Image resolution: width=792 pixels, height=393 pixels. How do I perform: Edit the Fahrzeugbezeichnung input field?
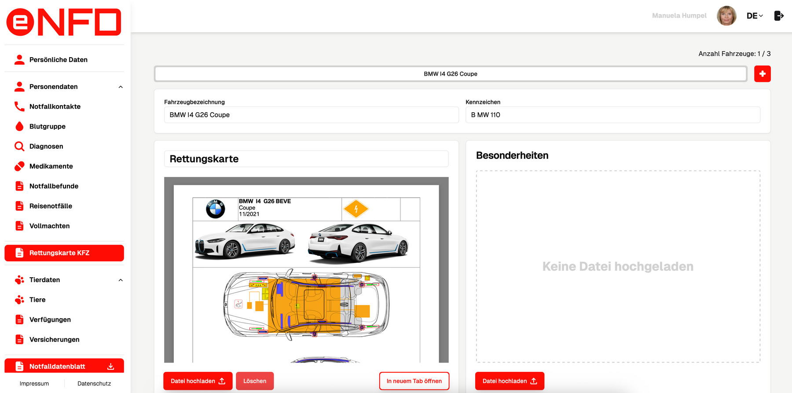(x=312, y=115)
